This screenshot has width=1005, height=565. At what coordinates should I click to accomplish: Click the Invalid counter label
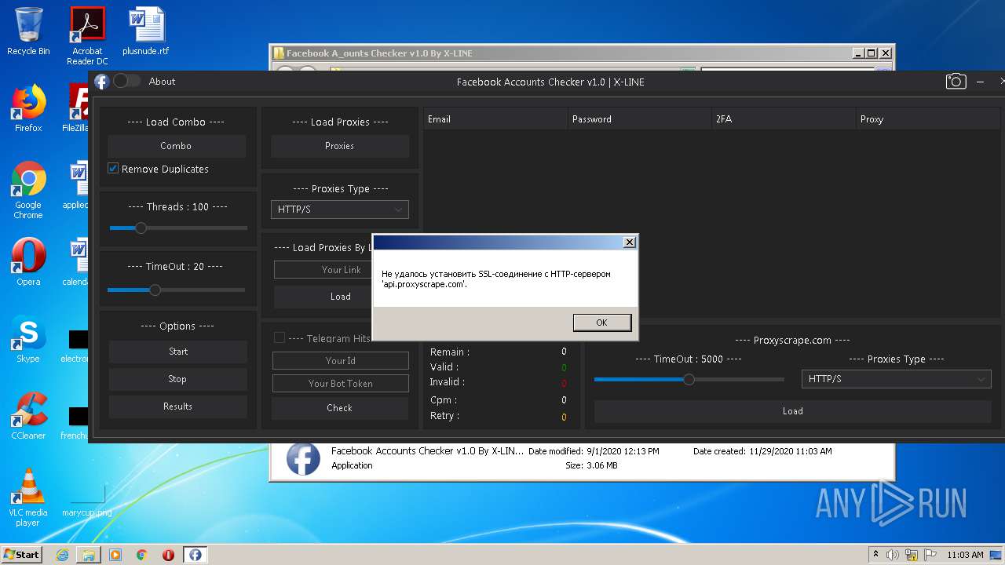pyautogui.click(x=448, y=382)
